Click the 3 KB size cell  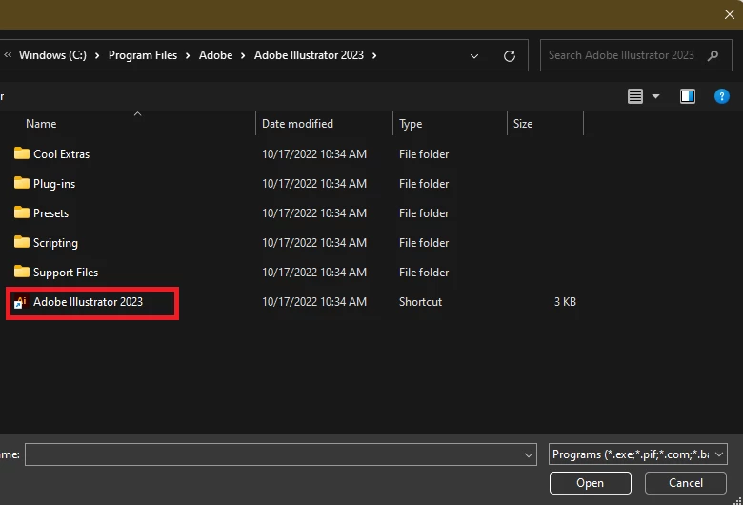(565, 302)
